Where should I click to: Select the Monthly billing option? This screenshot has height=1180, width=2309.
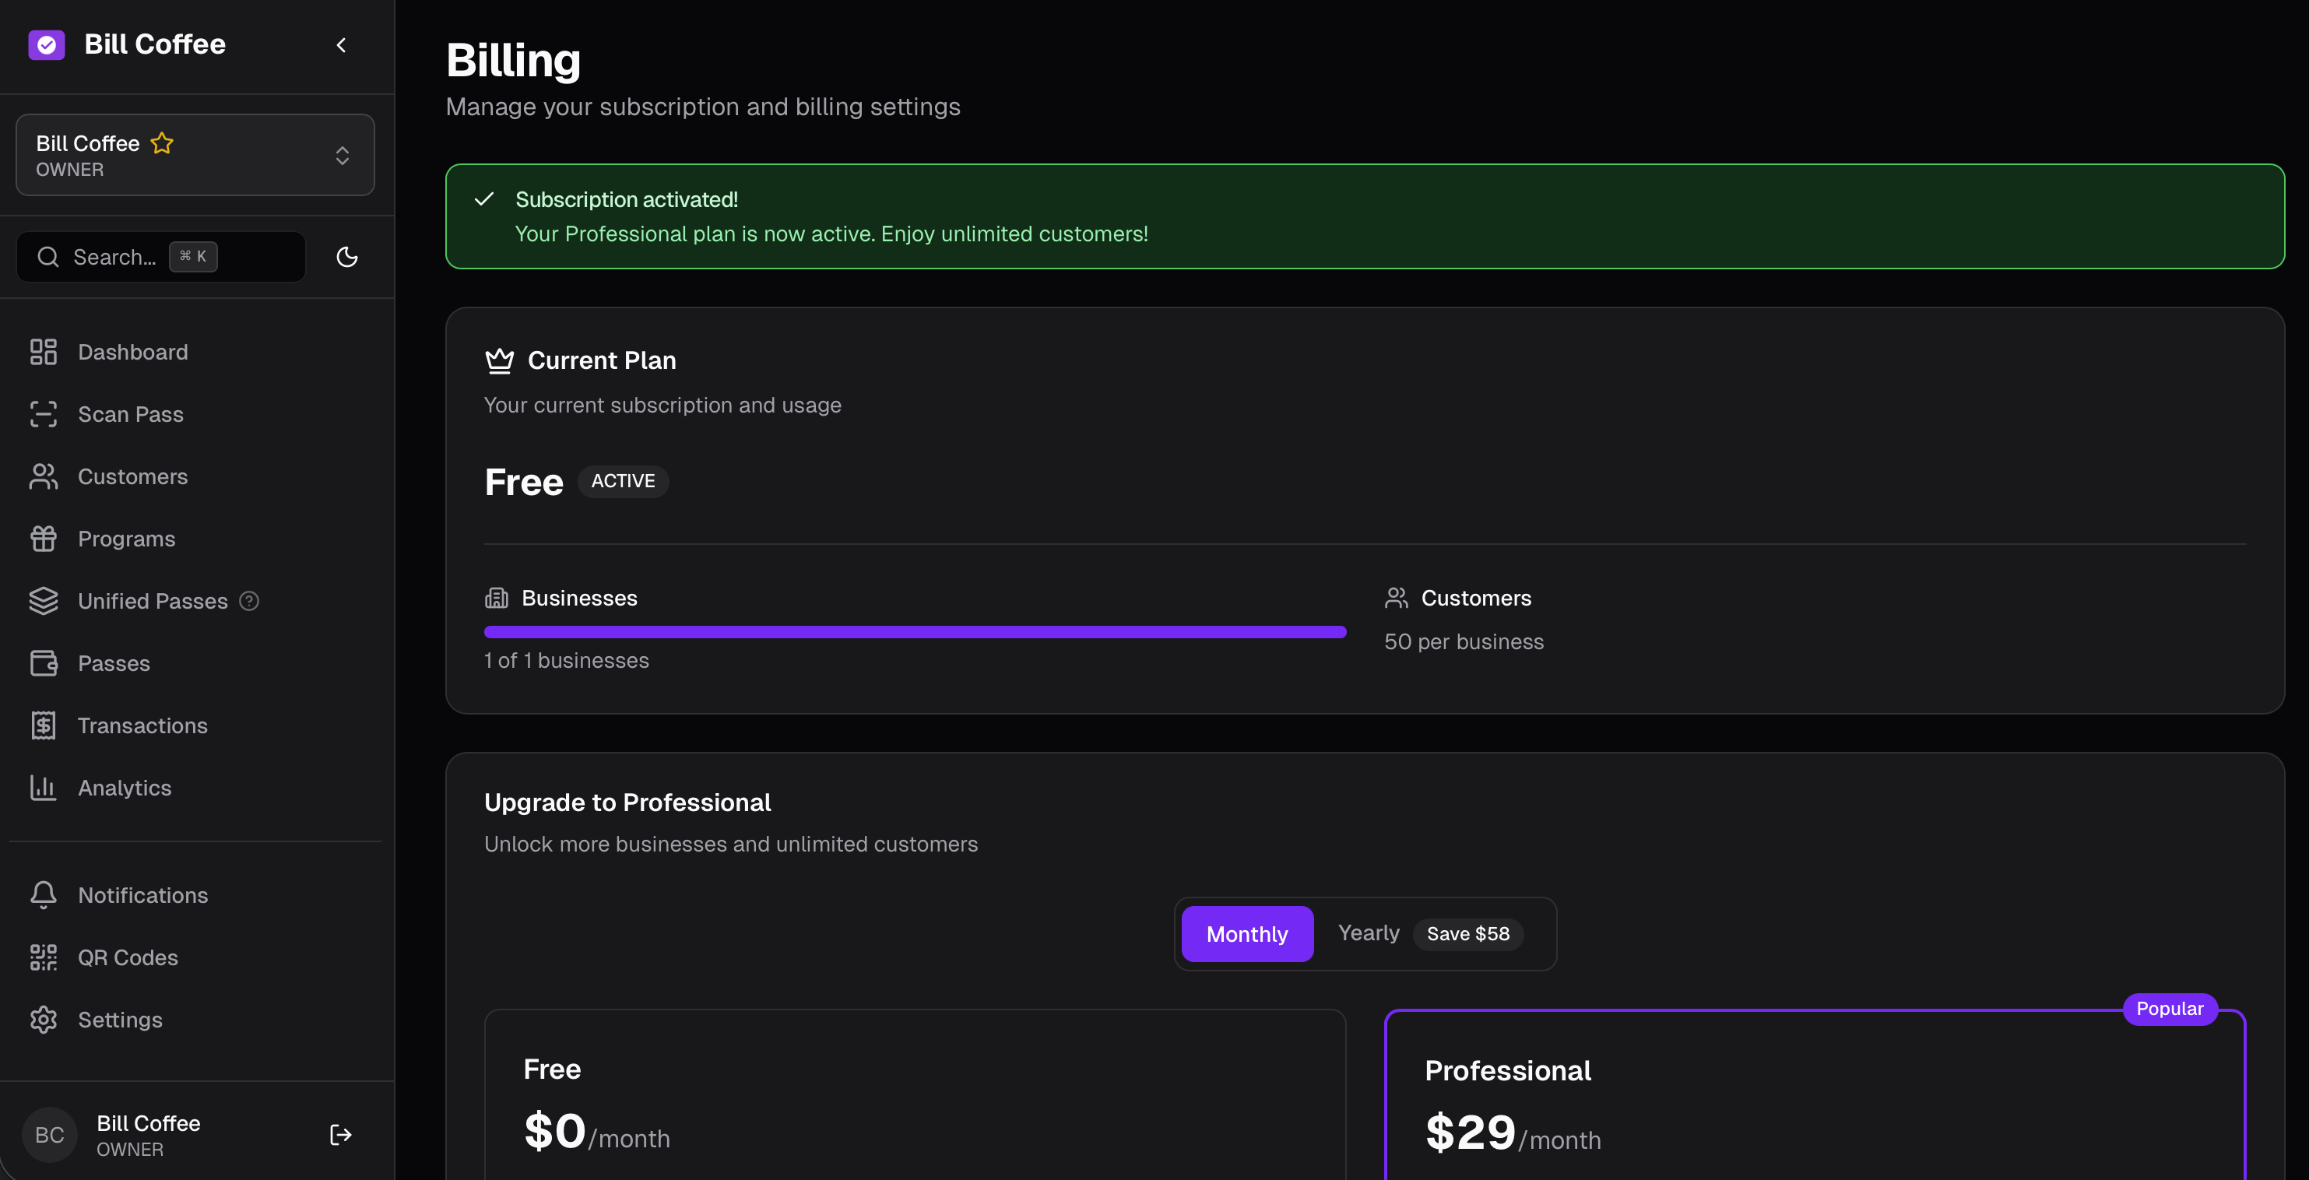(1247, 933)
